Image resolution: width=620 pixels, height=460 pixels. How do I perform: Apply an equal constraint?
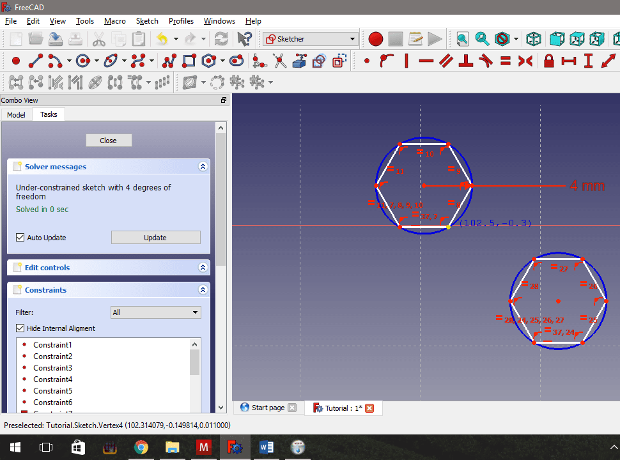click(x=504, y=61)
